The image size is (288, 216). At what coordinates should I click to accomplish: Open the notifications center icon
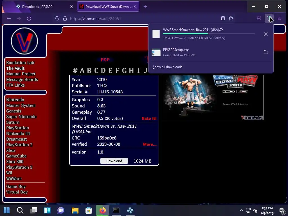pyautogui.click(x=282, y=211)
